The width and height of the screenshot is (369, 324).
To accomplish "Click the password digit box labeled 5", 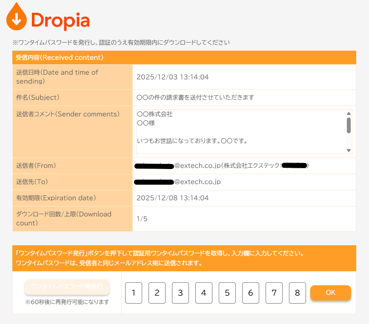I will (x=227, y=293).
